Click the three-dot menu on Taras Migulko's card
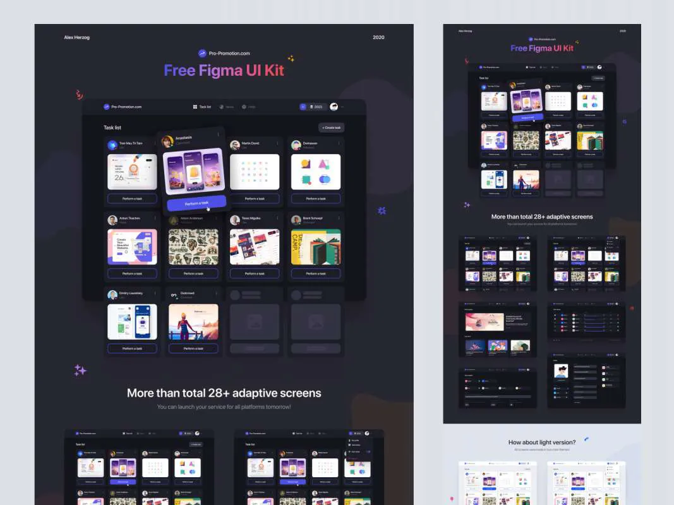 [x=277, y=218]
